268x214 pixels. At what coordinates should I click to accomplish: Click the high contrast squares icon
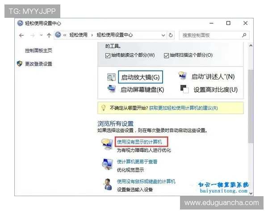tap(184, 89)
